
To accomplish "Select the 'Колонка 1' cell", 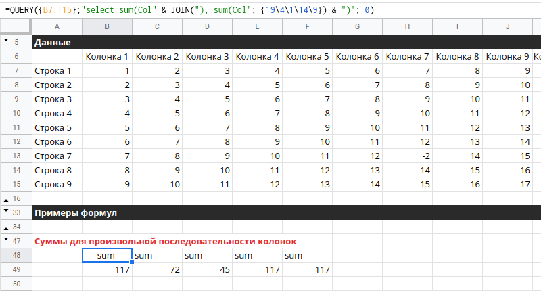I will 107,57.
